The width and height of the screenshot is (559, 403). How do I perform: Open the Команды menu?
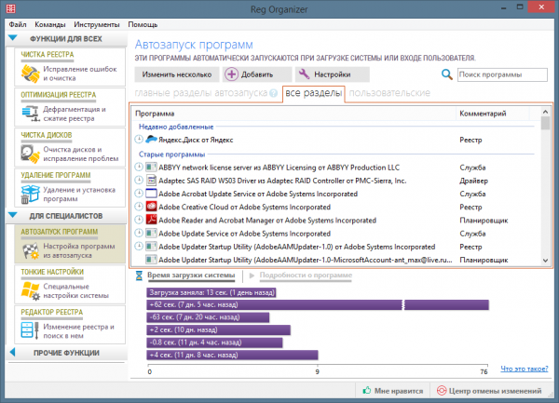50,24
